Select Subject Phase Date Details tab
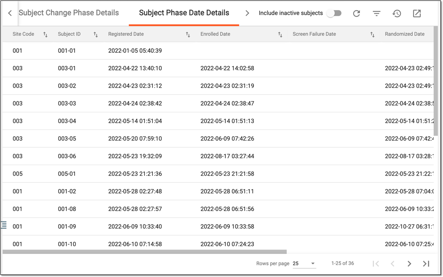 point(184,13)
